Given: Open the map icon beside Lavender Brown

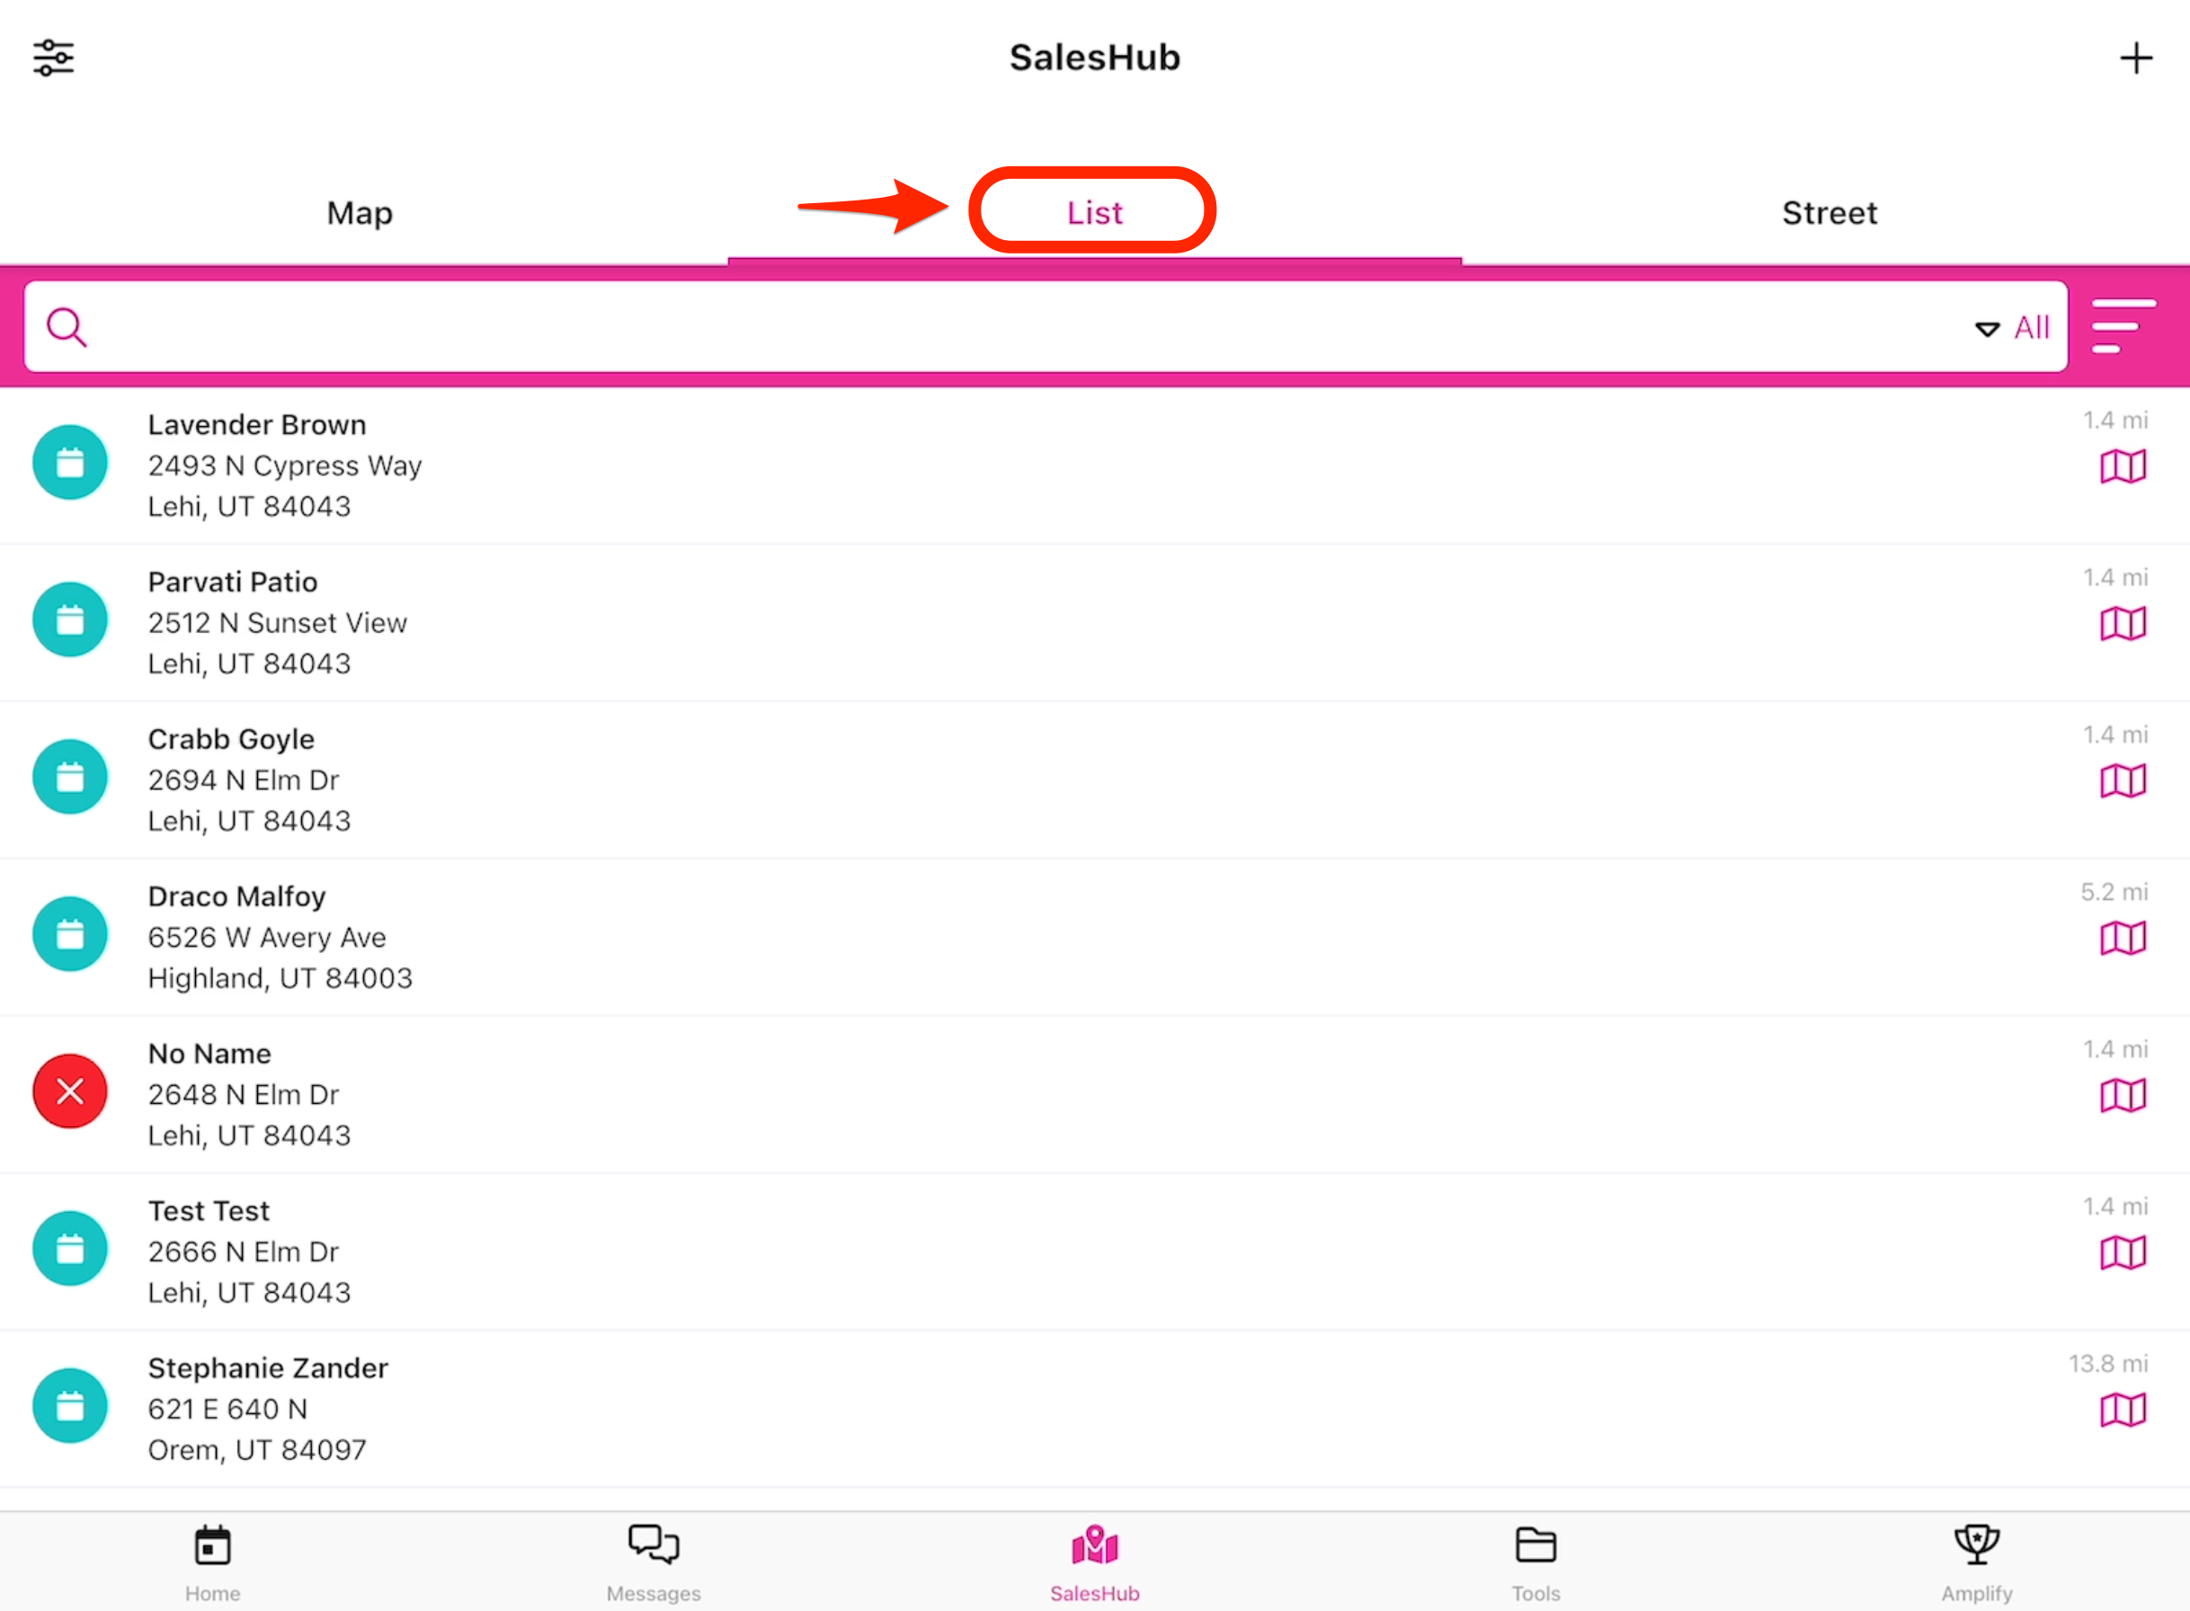Looking at the screenshot, I should point(2123,467).
